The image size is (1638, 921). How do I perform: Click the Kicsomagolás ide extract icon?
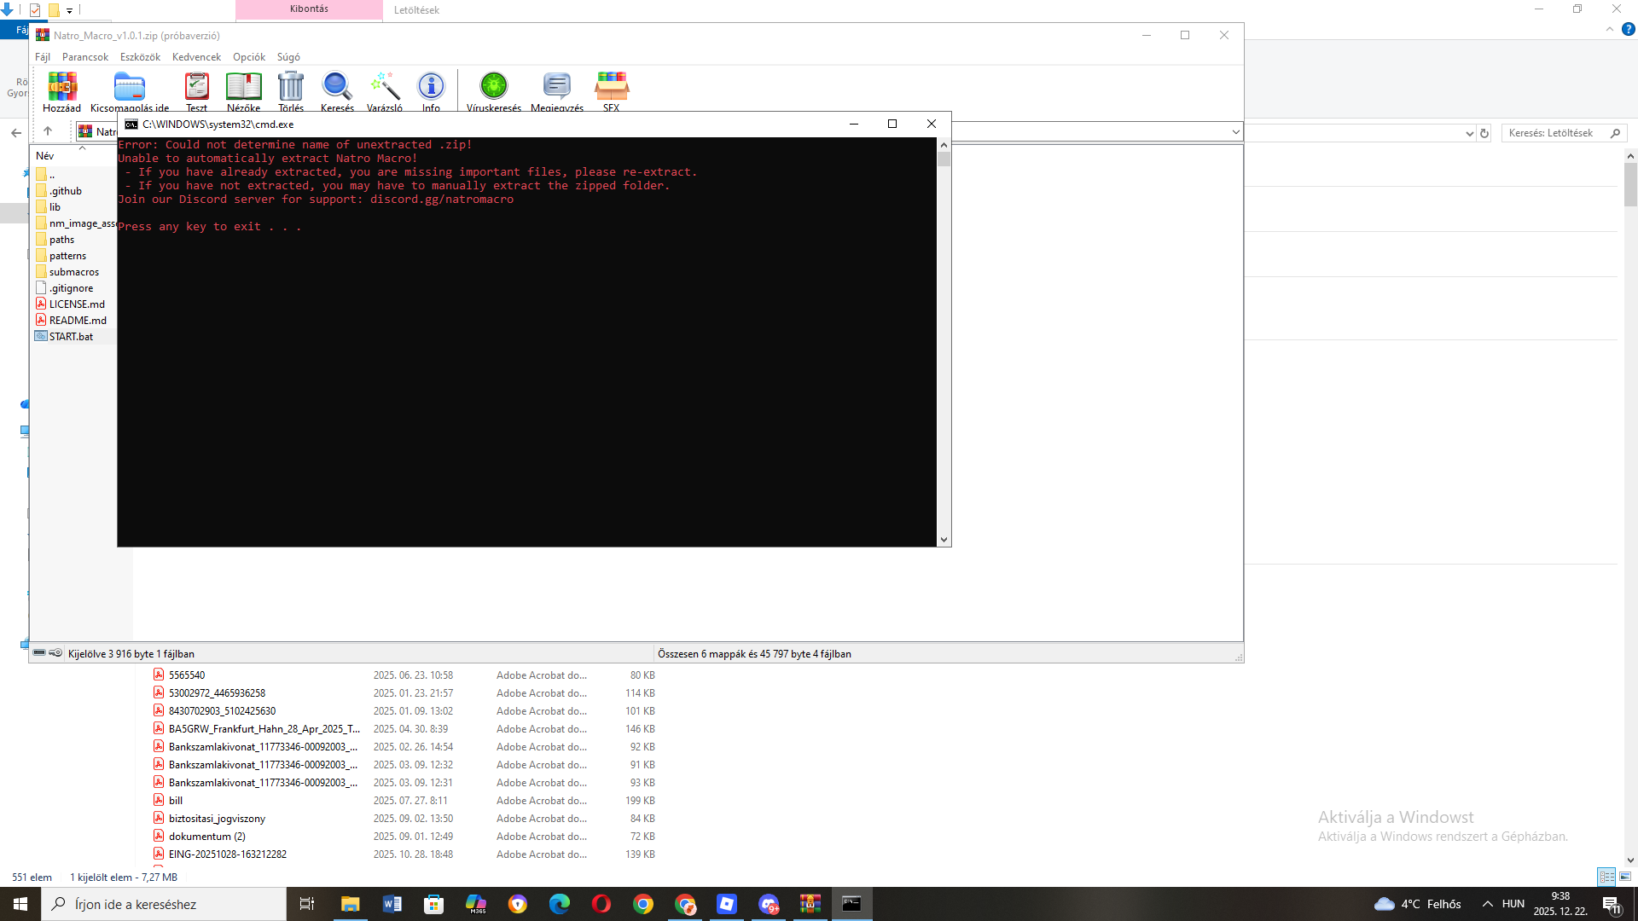pos(129,88)
